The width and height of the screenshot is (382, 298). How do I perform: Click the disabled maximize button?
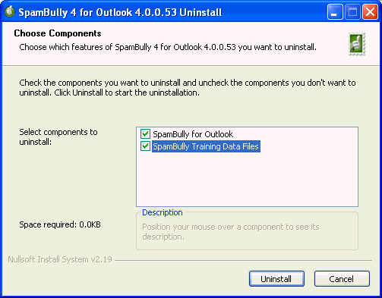point(352,12)
